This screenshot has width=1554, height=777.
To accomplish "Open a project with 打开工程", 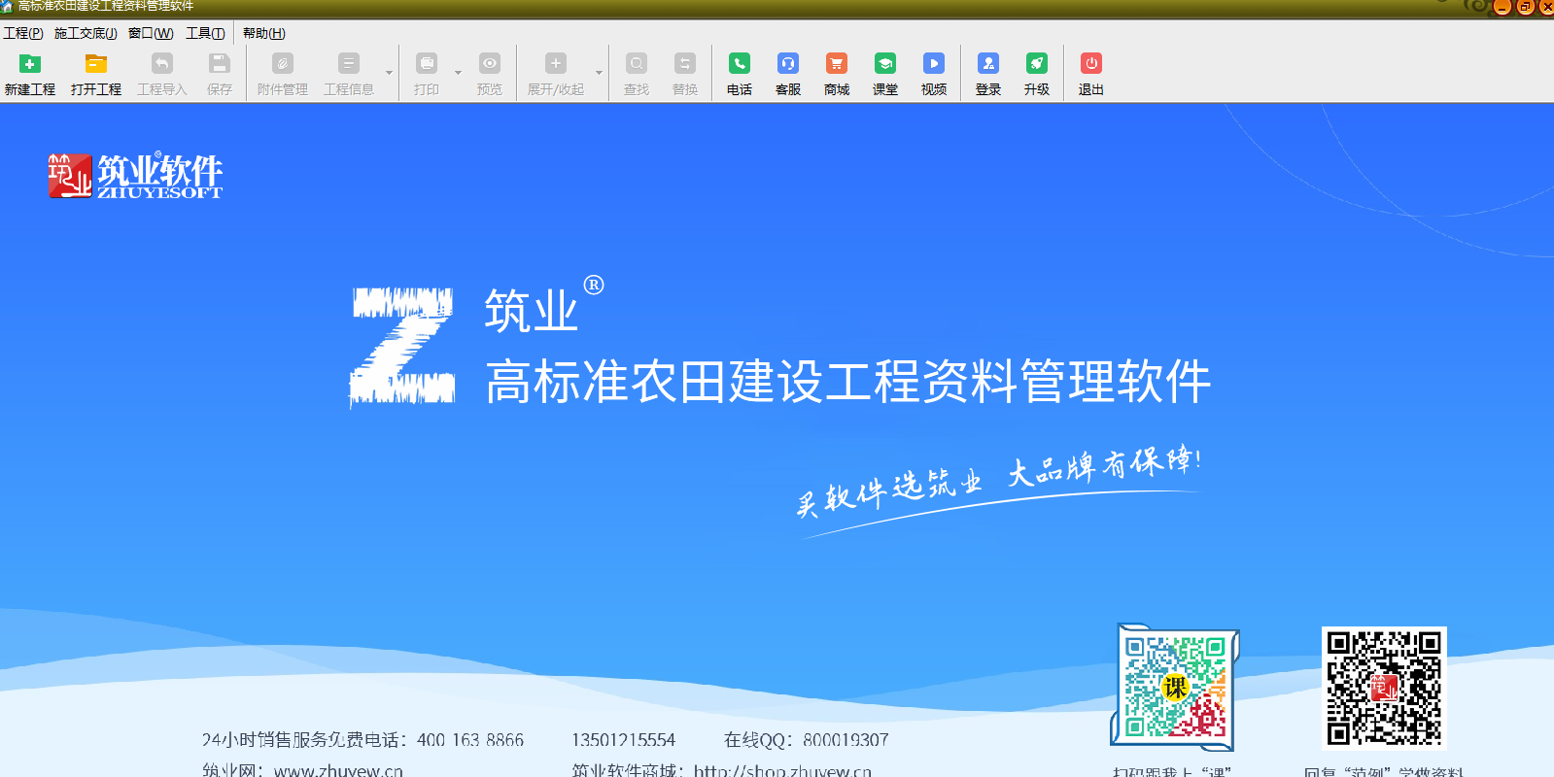I will click(x=95, y=64).
